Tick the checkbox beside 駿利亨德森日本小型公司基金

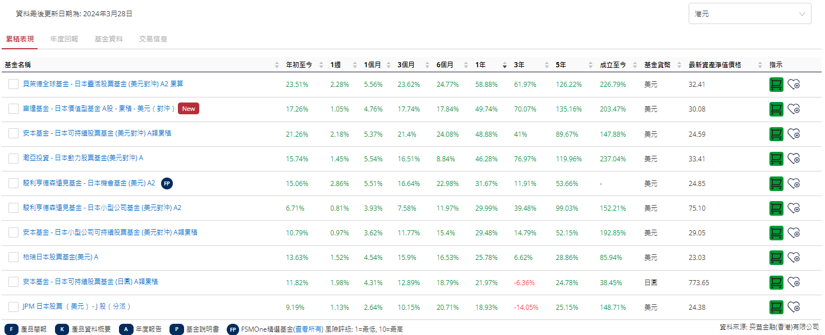coord(13,207)
